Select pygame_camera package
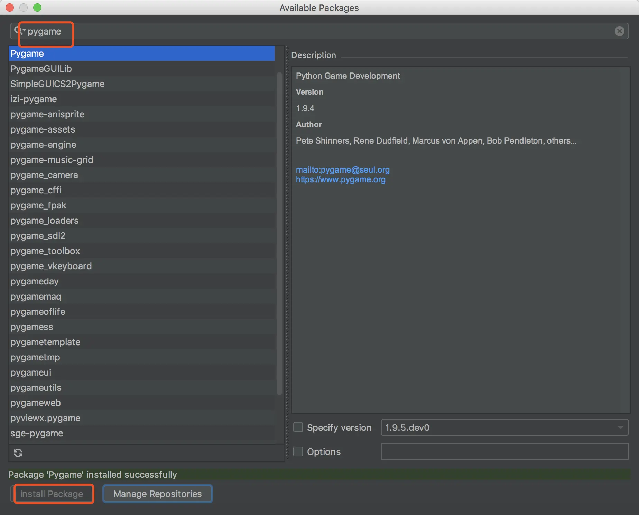This screenshot has height=515, width=639. pos(142,175)
